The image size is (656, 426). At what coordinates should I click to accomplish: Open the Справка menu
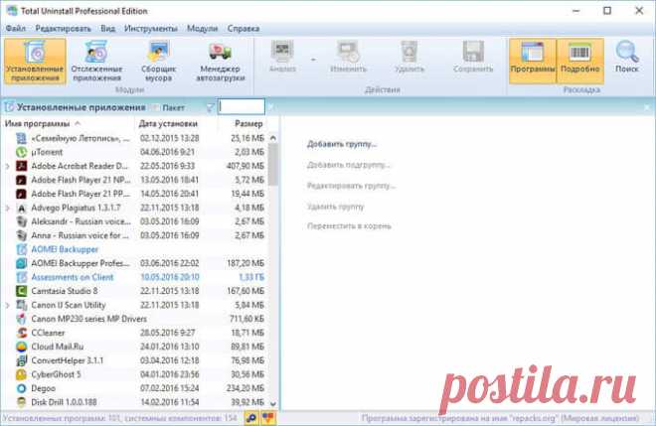[244, 29]
